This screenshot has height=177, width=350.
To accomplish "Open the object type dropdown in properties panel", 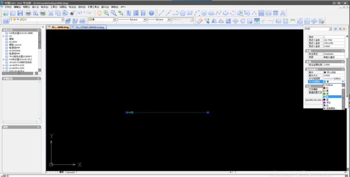I will click(x=330, y=29).
